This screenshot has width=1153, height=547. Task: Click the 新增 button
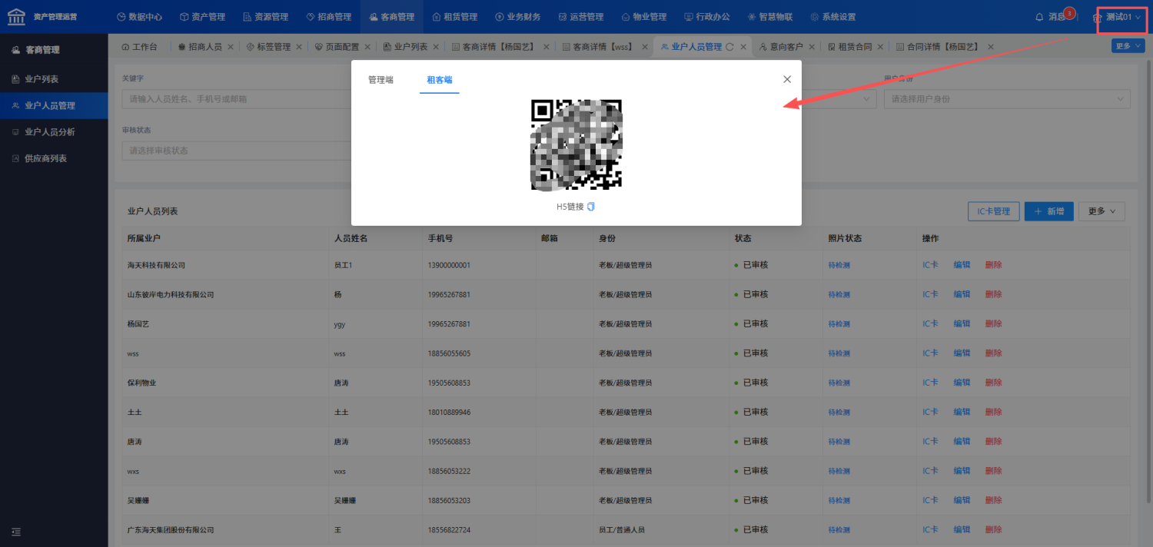pos(1049,211)
